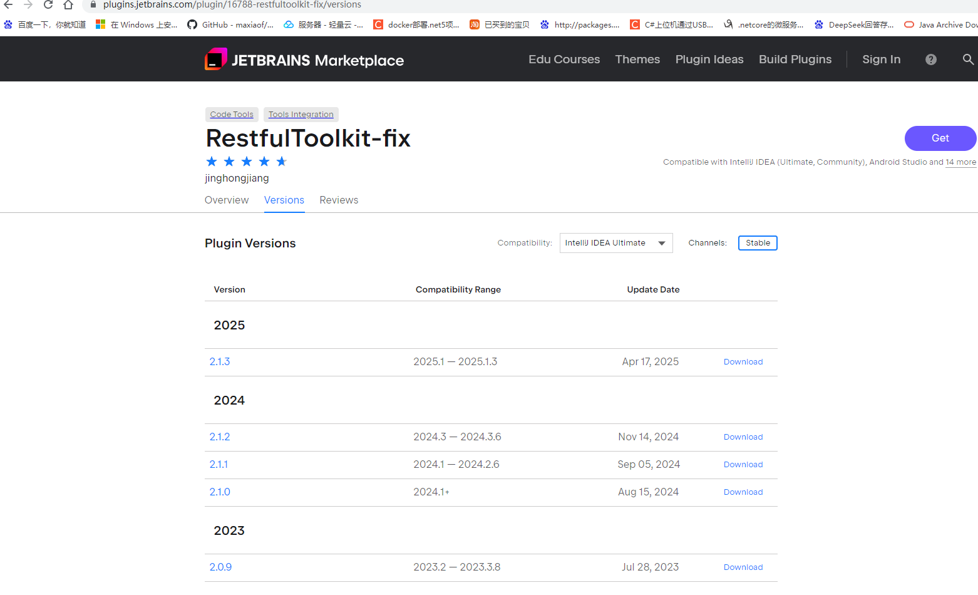Click the Apr 17, 2025 date
Screen dimensions: 978x595
[x=651, y=362]
